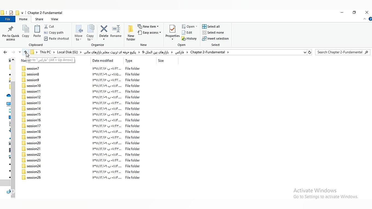Screen dimensions: 372x209
Task: Click the Forward navigation arrow
Action: pos(13,52)
